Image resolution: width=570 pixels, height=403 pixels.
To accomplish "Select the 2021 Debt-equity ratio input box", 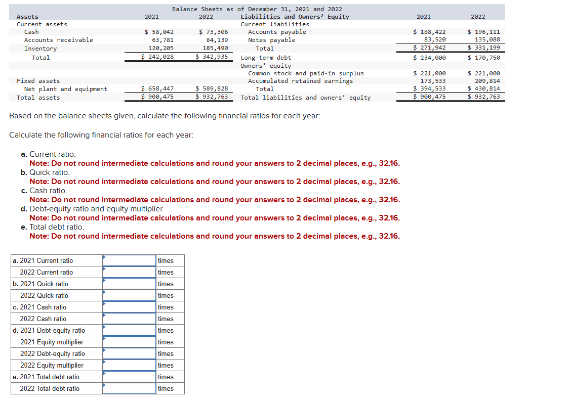I will (x=129, y=330).
